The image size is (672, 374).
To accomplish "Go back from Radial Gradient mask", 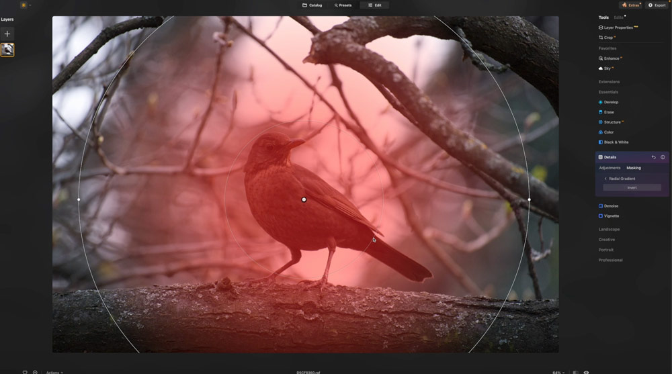I will coord(605,179).
